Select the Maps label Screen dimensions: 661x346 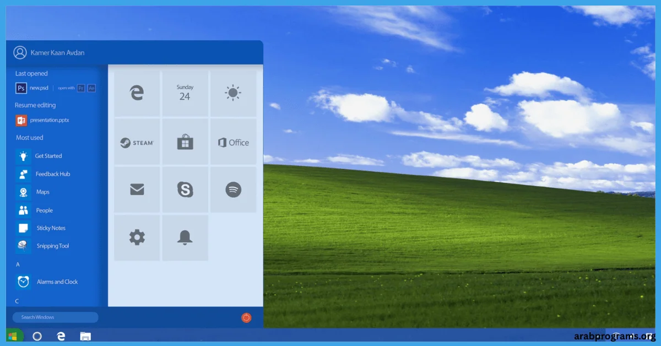(x=43, y=192)
